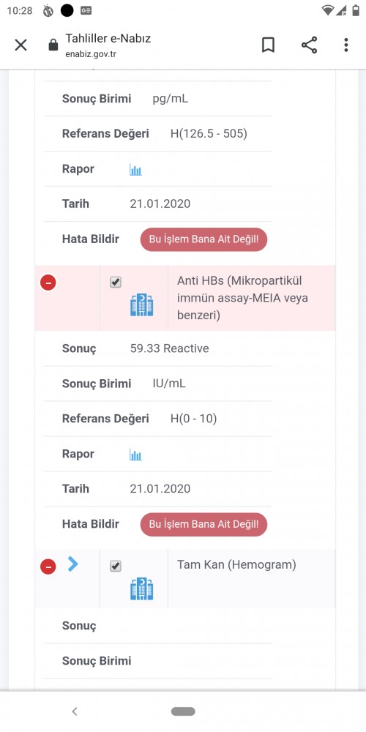Tap the hospital icon beside Anti HBs

(141, 305)
